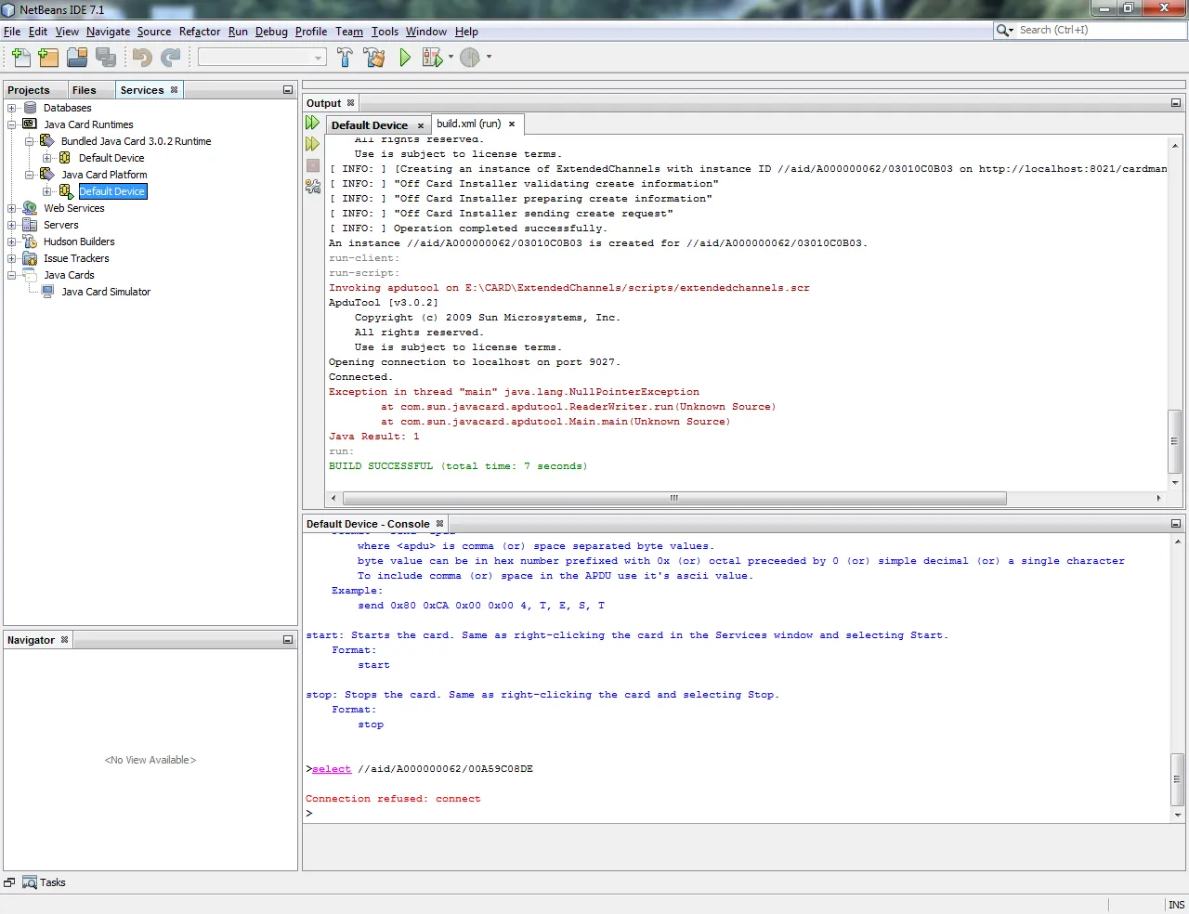Click the green Re-run icon in Output
1189x914 pixels.
click(313, 124)
